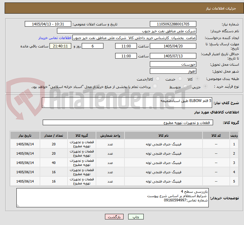
Task: Click the delivery province field خوزستان
Action: [x=173, y=64]
